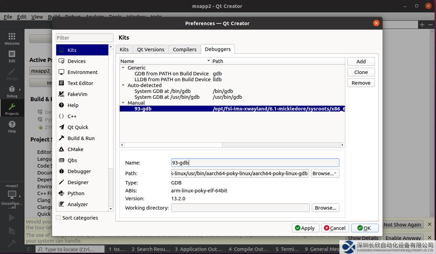Open the C++ preferences category
The image size is (436, 254).
click(82, 116)
